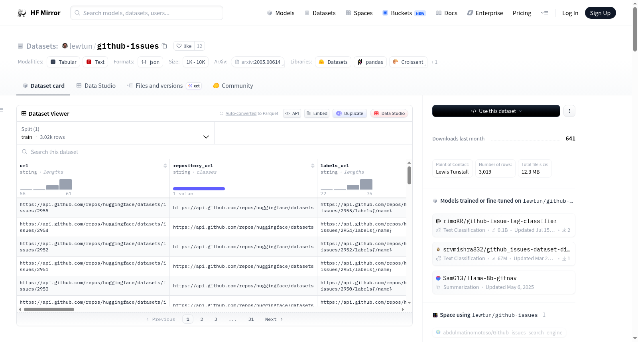Image resolution: width=638 pixels, height=342 pixels.
Task: Click the page vertical scrollbar
Action: pyautogui.click(x=635, y=29)
